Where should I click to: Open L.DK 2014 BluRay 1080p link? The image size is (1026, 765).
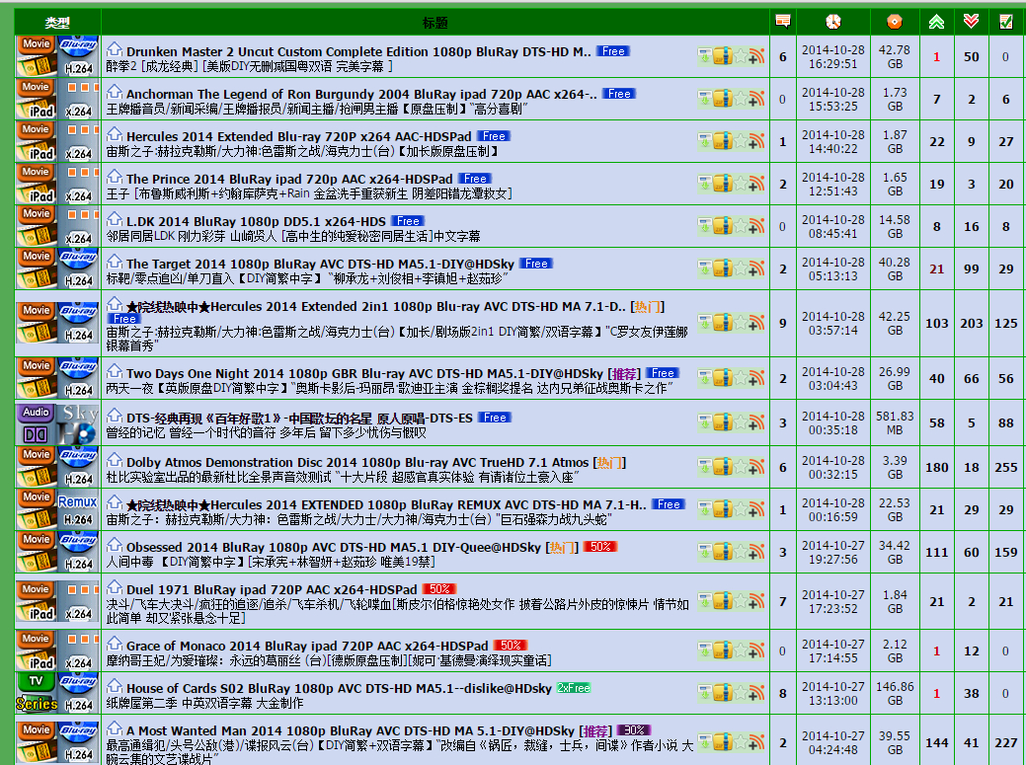pyautogui.click(x=256, y=222)
